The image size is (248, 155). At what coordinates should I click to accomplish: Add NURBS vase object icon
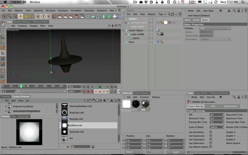click(x=104, y=16)
